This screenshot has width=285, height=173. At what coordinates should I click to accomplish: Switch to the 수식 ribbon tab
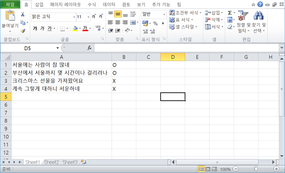click(92, 4)
